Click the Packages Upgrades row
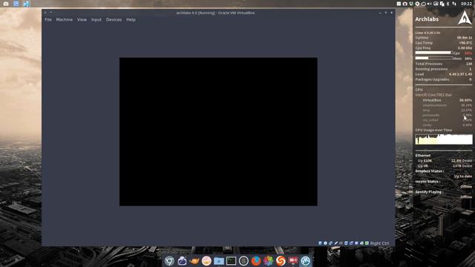 pyautogui.click(x=444, y=79)
